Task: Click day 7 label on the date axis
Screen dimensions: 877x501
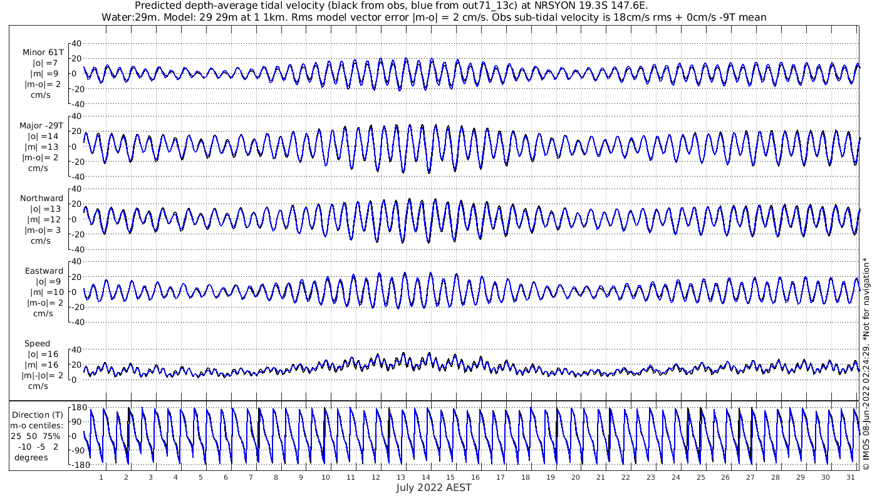Action: tap(251, 477)
